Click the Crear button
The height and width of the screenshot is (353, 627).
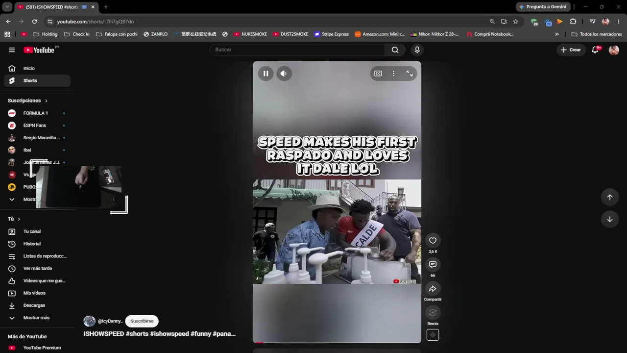[571, 50]
